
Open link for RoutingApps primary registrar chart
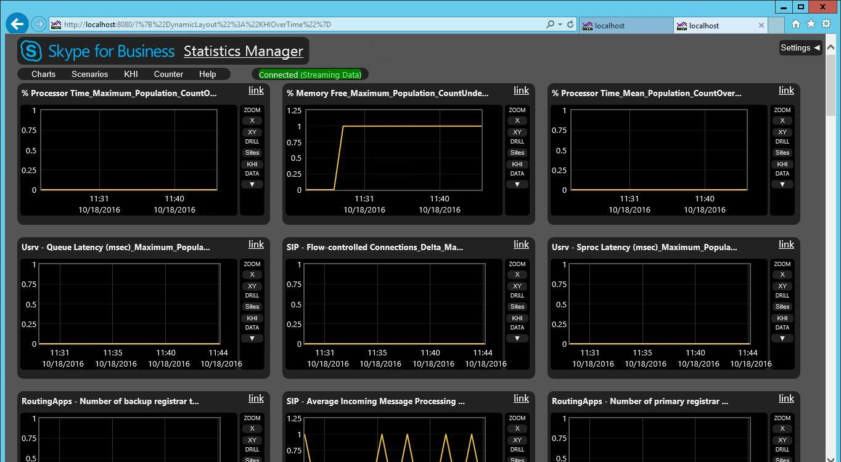pos(786,399)
